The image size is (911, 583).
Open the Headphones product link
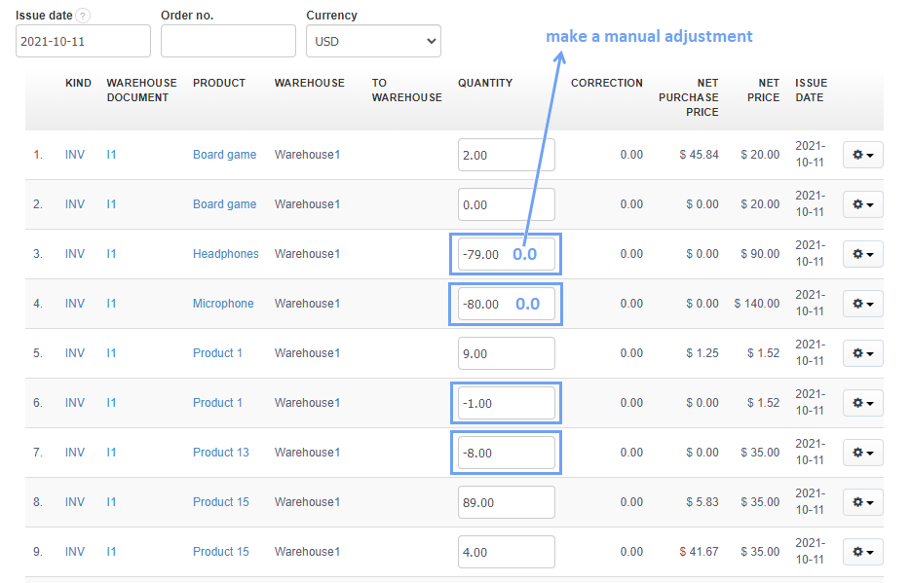226,254
